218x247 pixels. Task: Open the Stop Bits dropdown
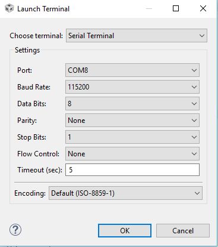pyautogui.click(x=132, y=137)
